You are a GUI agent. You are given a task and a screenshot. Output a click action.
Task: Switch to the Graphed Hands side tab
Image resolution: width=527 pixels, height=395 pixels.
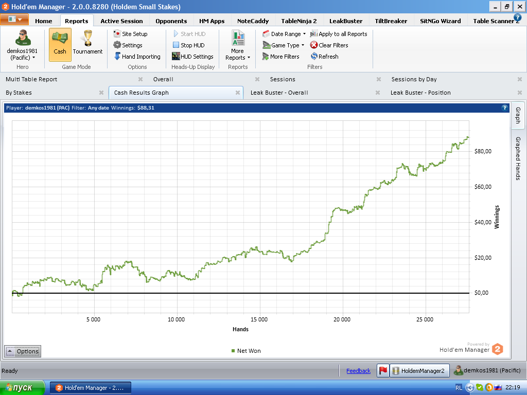pos(518,158)
